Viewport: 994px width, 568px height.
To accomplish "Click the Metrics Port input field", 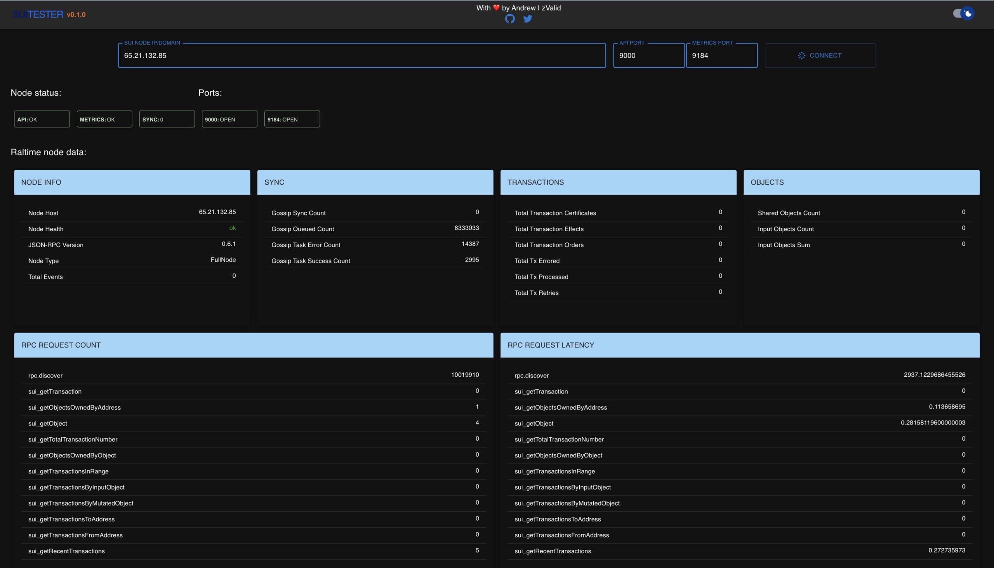I will pyautogui.click(x=721, y=55).
